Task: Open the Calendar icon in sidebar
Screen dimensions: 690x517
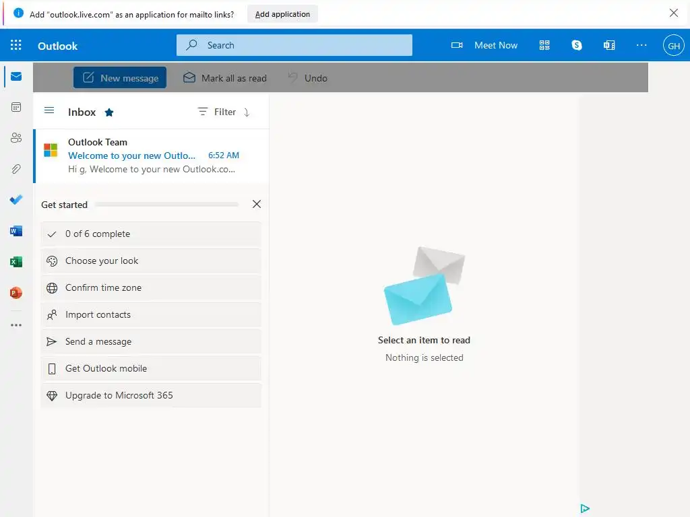Action: (16, 107)
